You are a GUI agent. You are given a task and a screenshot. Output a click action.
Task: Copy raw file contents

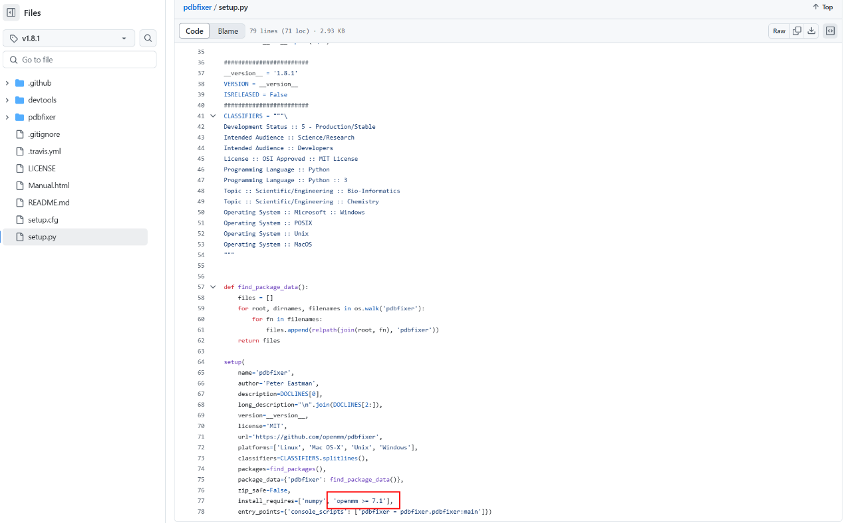point(795,31)
